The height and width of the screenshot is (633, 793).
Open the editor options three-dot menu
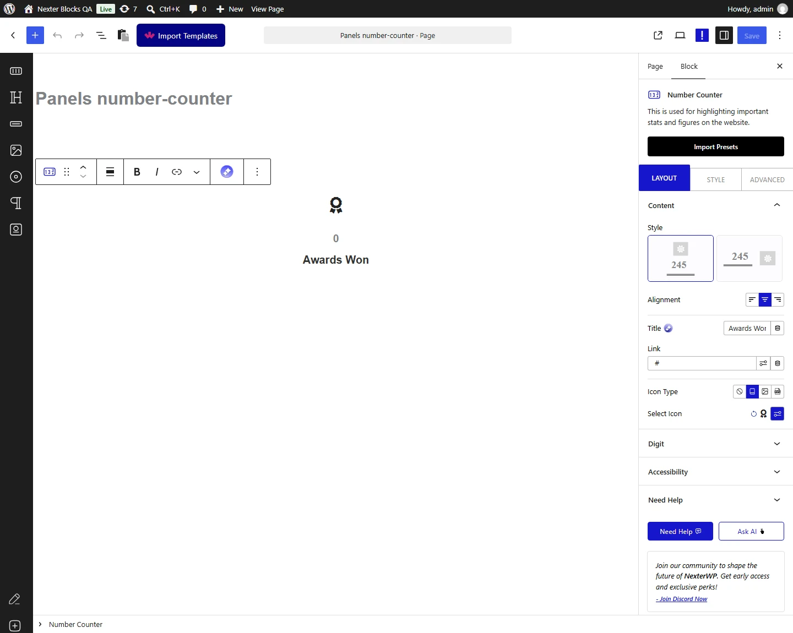pyautogui.click(x=780, y=35)
